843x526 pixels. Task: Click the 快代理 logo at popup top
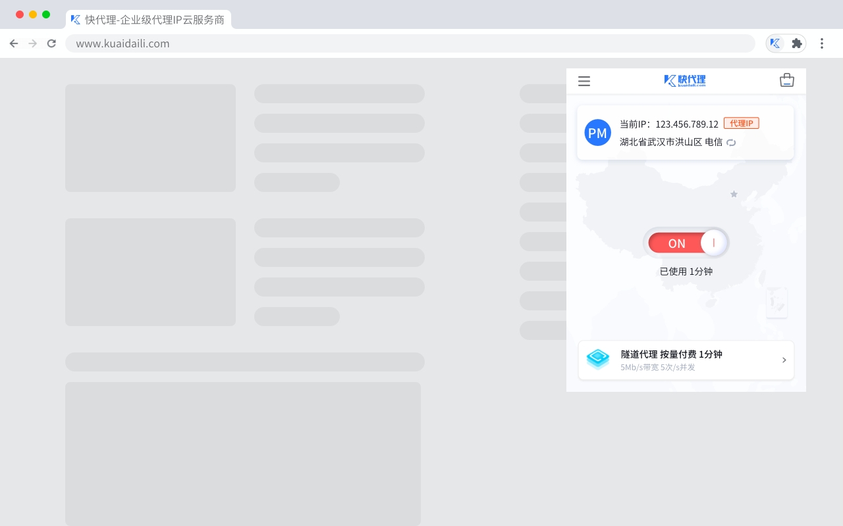pos(685,80)
